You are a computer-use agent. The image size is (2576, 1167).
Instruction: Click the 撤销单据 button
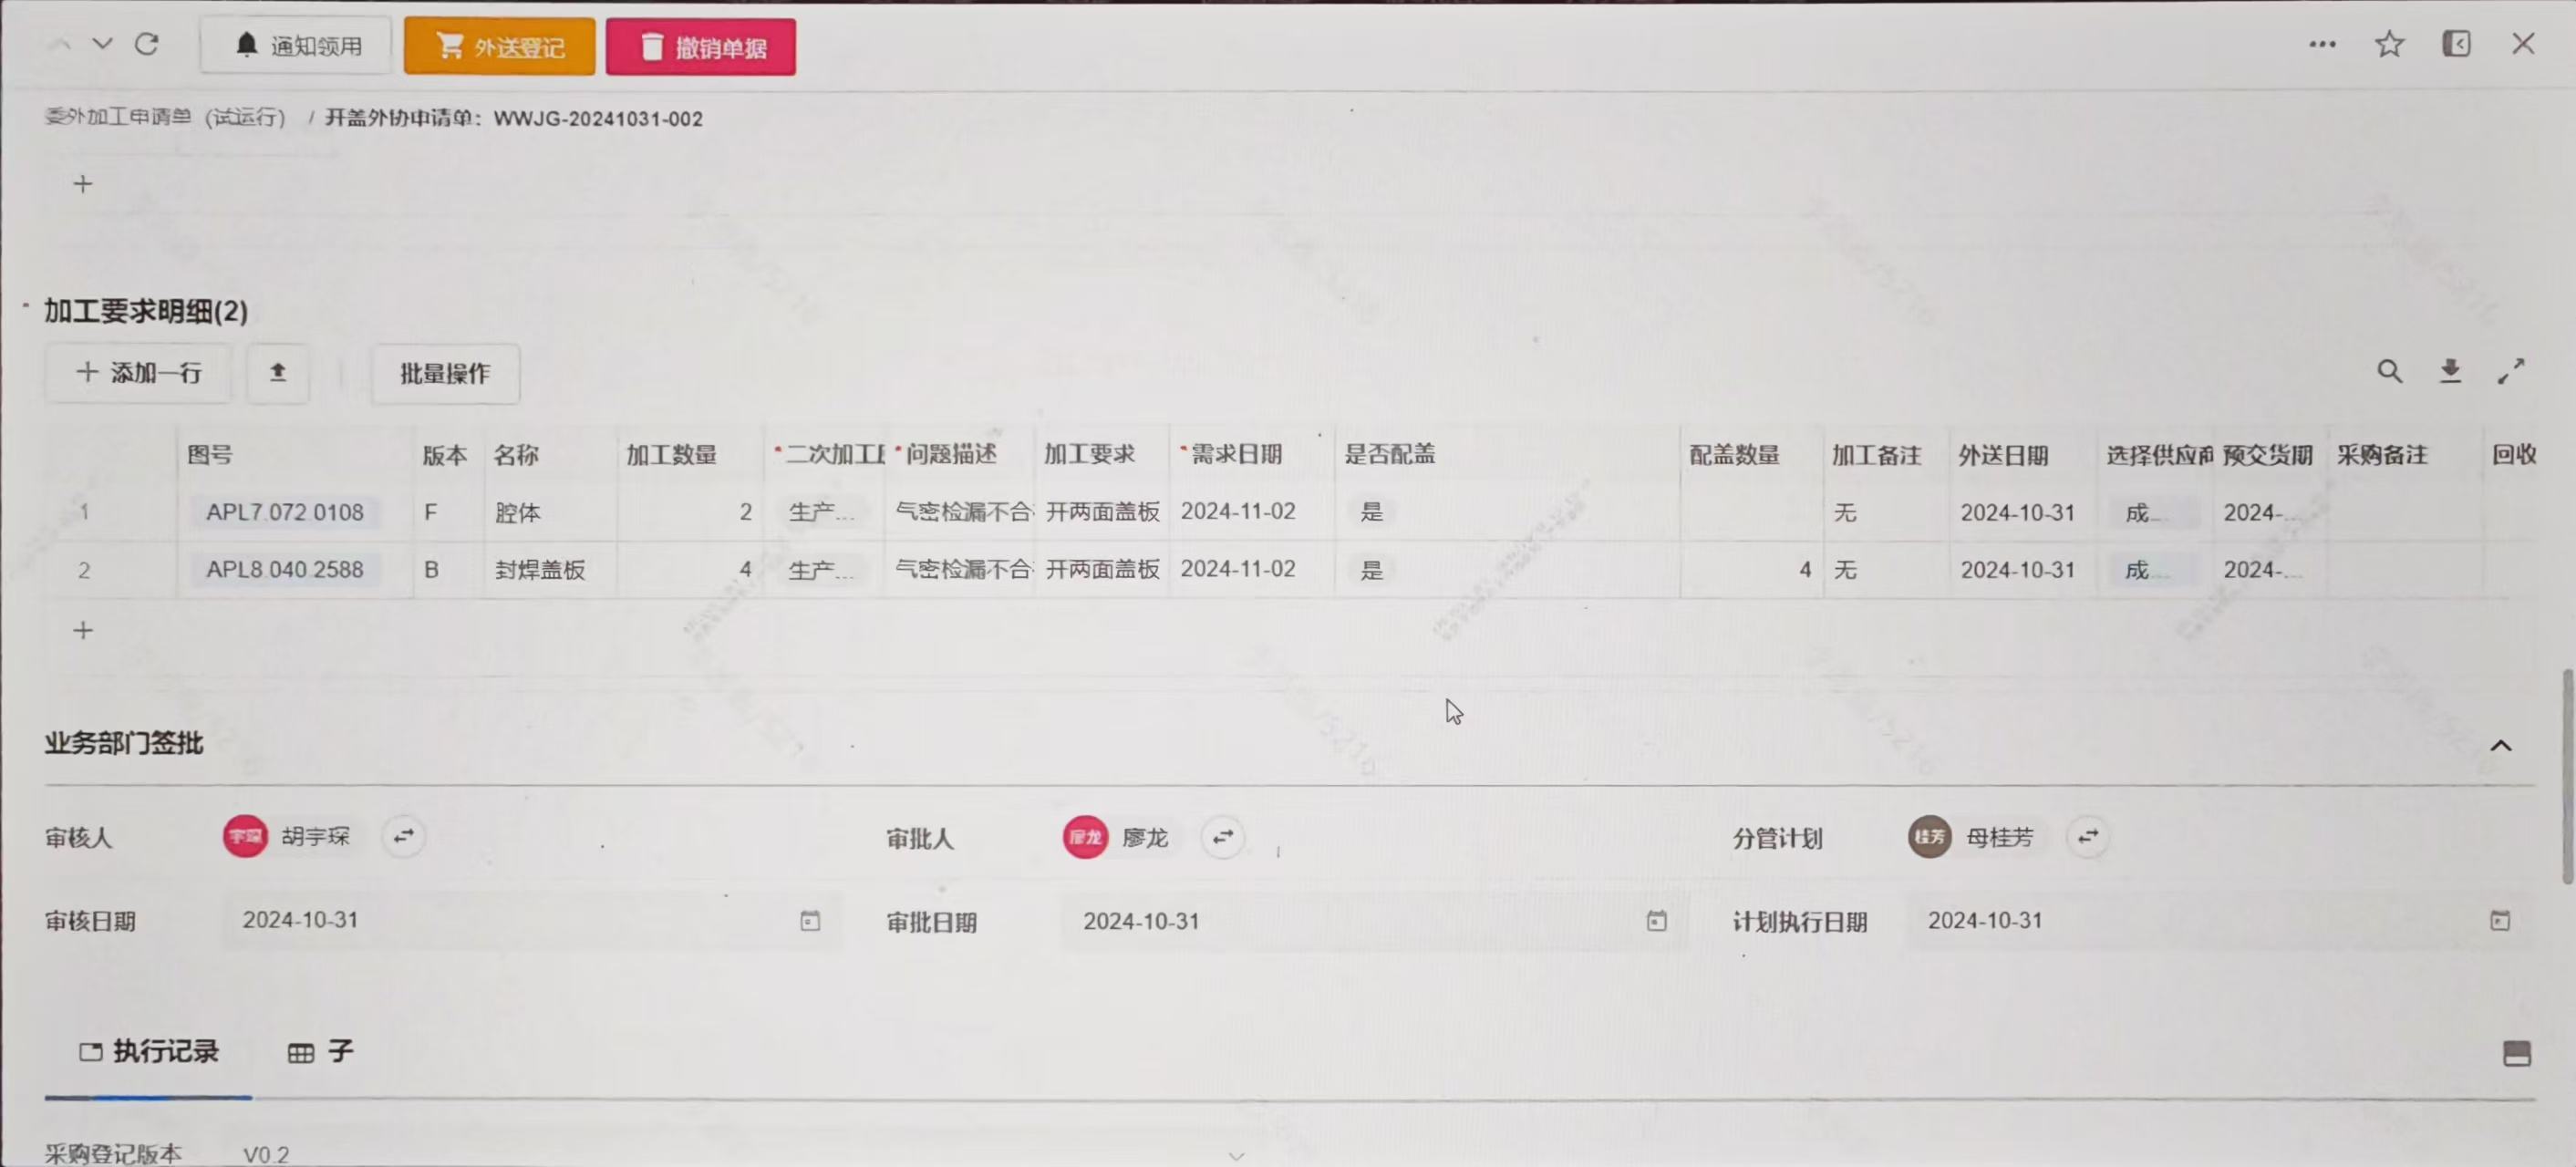(x=700, y=47)
